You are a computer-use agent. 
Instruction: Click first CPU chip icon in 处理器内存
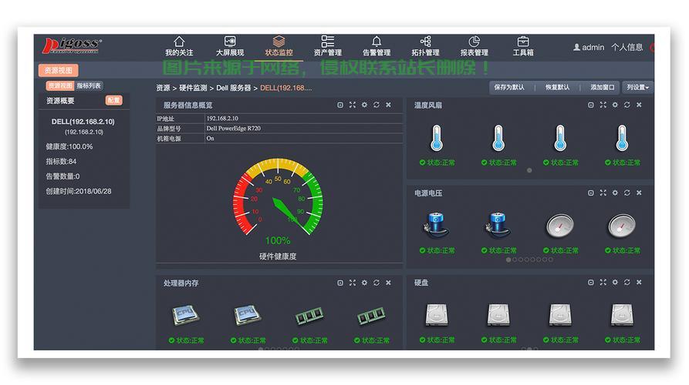(x=185, y=315)
